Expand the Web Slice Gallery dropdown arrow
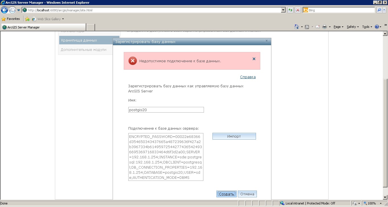Screen dimensions: 388x207 63,19
